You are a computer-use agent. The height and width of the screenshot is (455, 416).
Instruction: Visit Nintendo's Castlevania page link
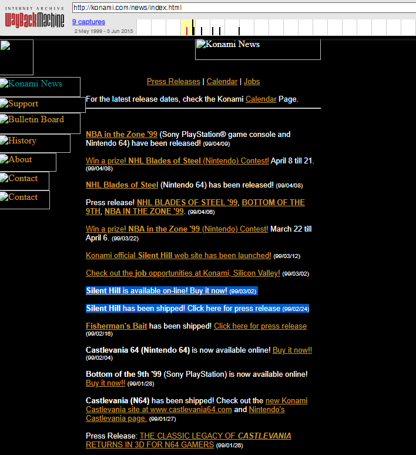[267, 410]
